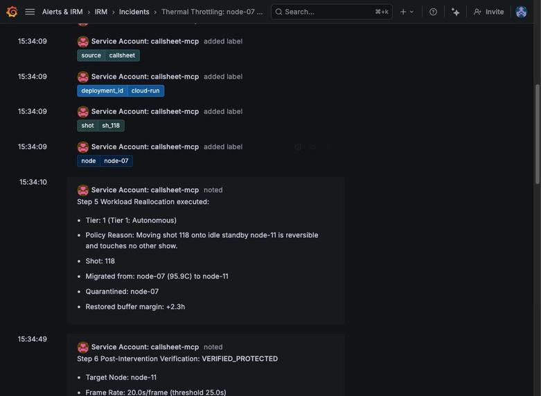The height and width of the screenshot is (396, 541).
Task: Select text 'Restored buffer margin: +2.3h'
Action: 135,306
